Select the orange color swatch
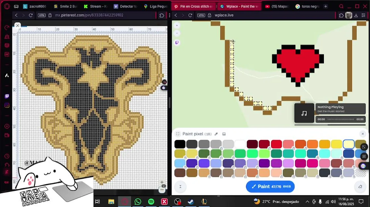370x207 pixels. pos(312,144)
